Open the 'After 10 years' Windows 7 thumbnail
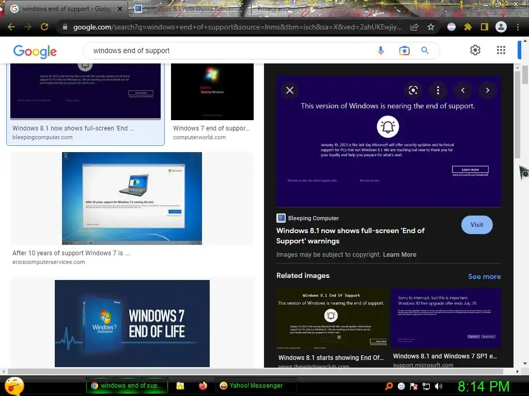The height and width of the screenshot is (396, 529). pos(132,199)
